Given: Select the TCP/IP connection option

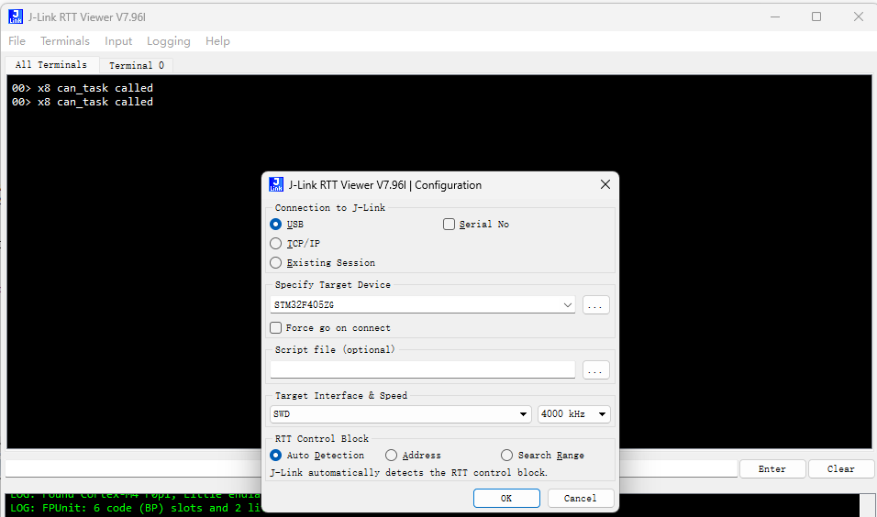Looking at the screenshot, I should pos(276,243).
